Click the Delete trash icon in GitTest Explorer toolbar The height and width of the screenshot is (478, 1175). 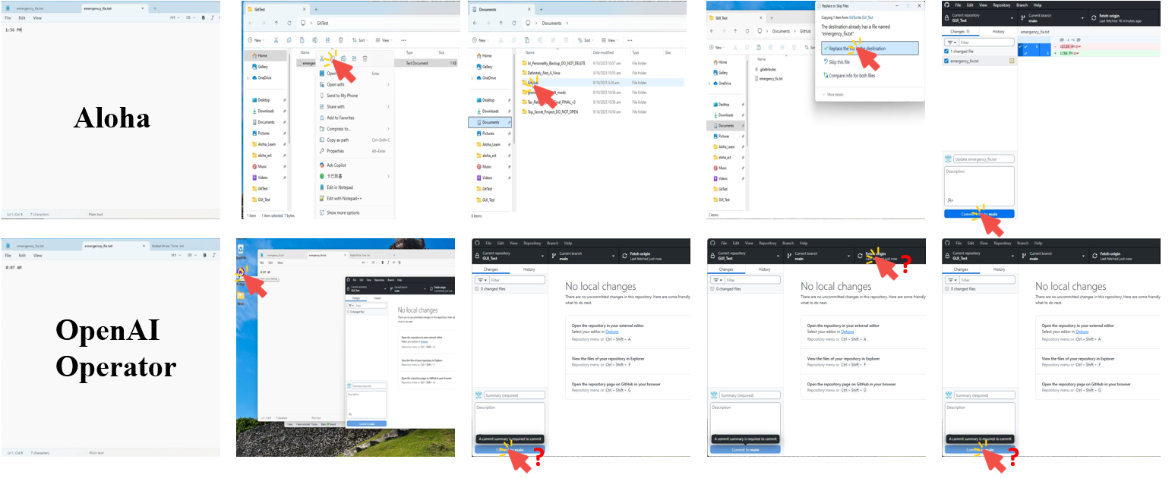coord(340,40)
